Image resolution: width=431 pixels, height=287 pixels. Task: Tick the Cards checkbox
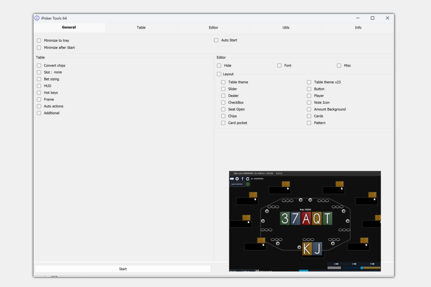309,116
